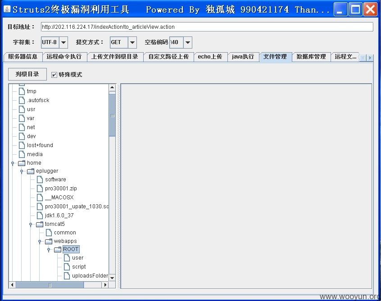The width and height of the screenshot is (381, 301).
Task: Click the tomcat5 folder icon
Action: [40, 225]
